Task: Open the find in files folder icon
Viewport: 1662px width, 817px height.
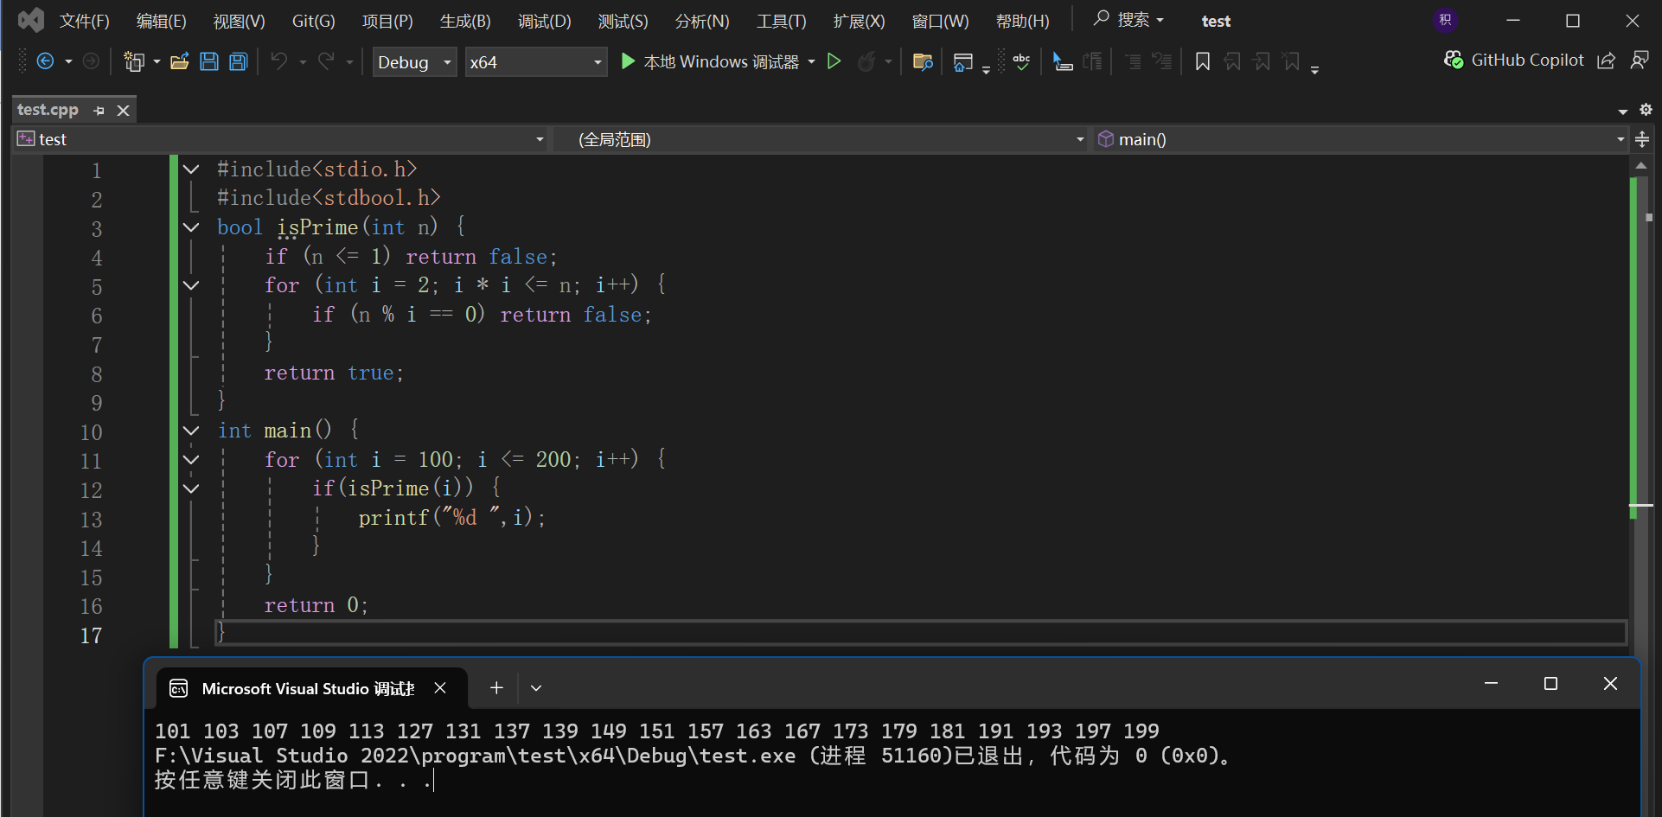Action: point(923,61)
